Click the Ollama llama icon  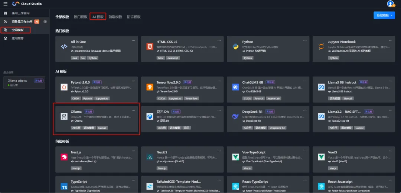click(64, 116)
